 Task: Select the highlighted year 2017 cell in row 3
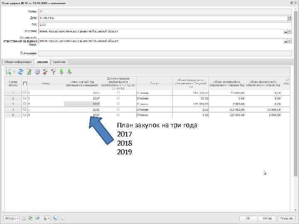(82, 104)
